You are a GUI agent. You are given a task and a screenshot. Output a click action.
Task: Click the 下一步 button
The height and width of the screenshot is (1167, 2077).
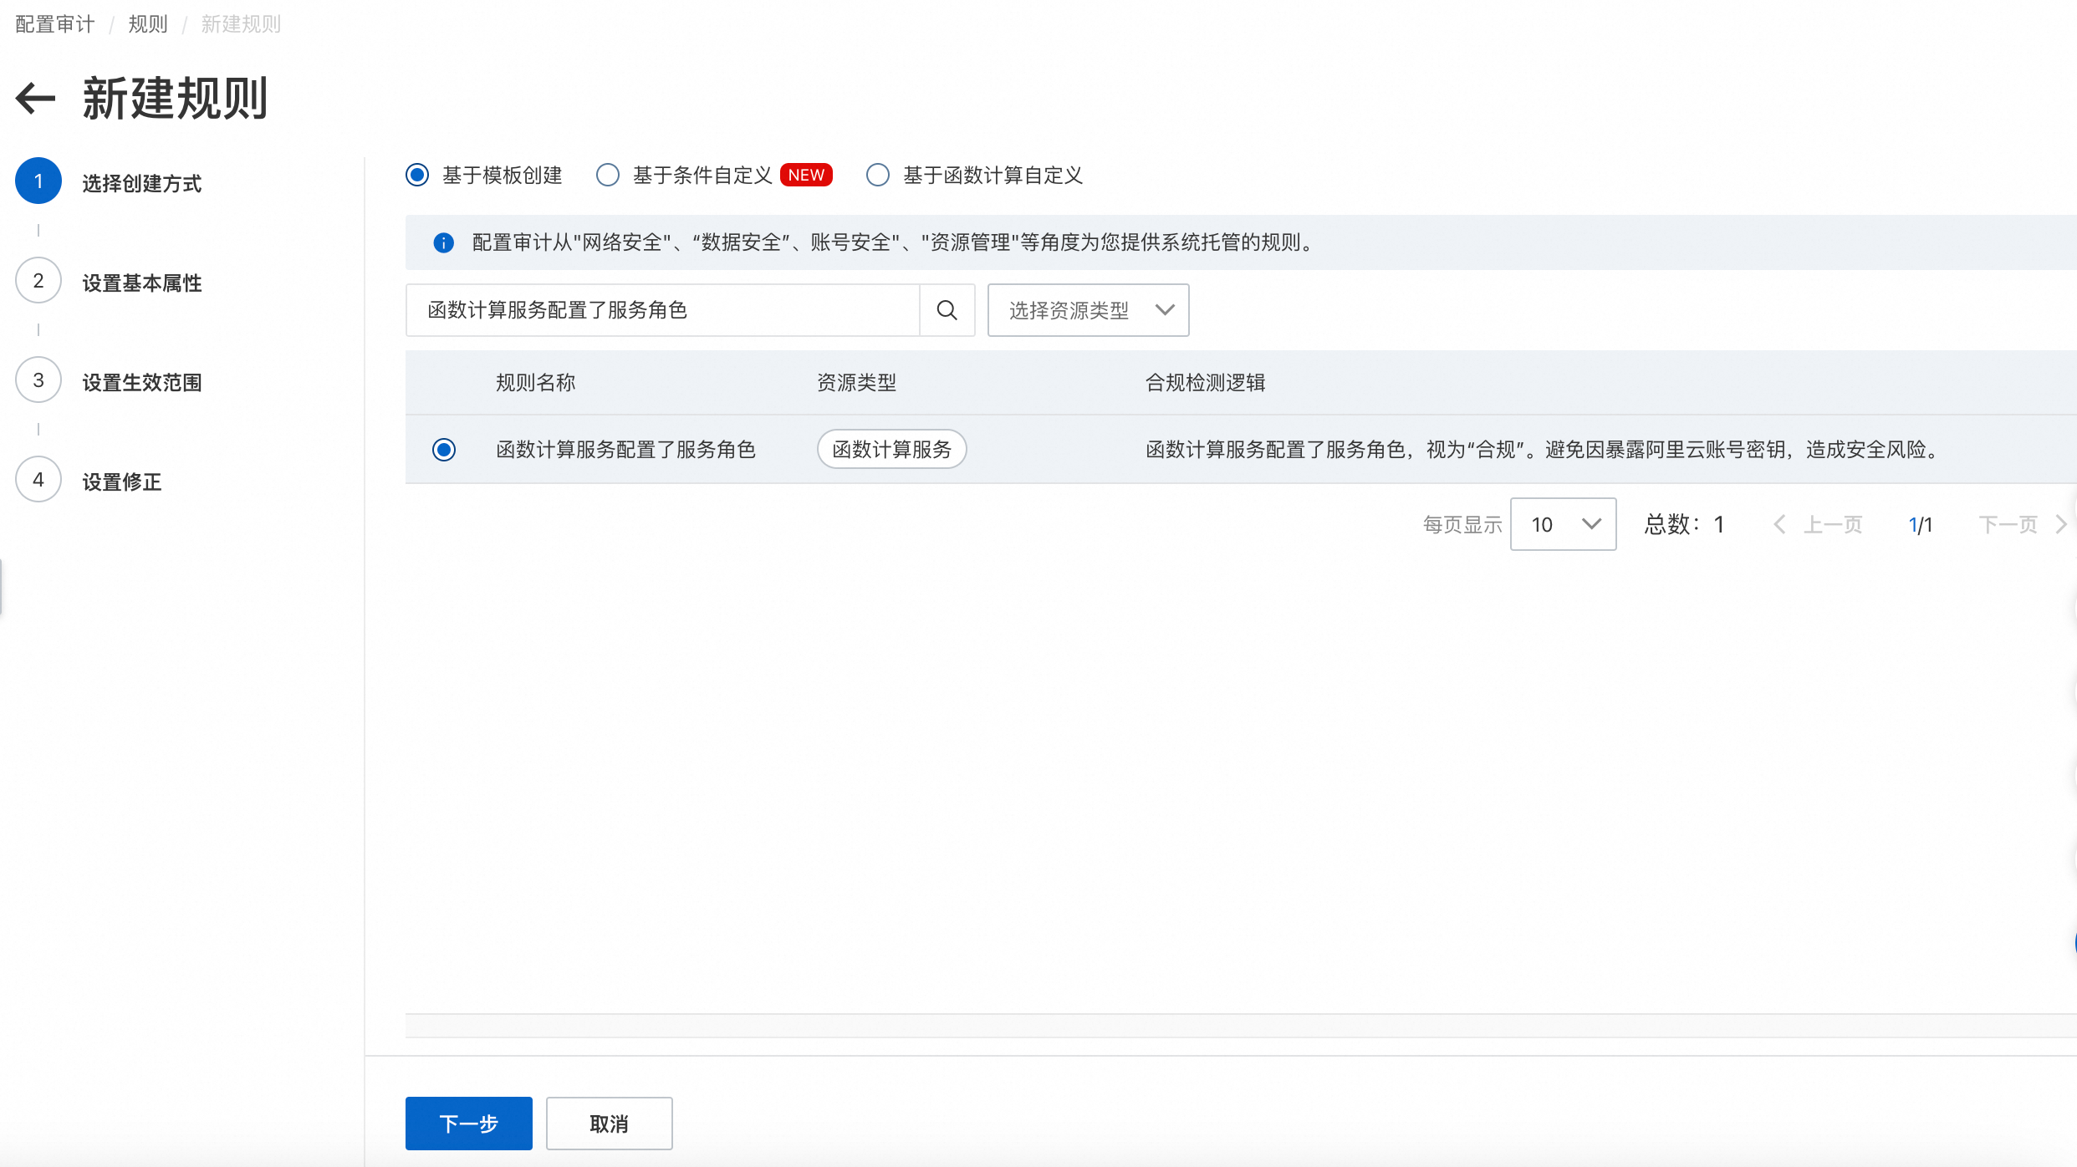tap(468, 1123)
